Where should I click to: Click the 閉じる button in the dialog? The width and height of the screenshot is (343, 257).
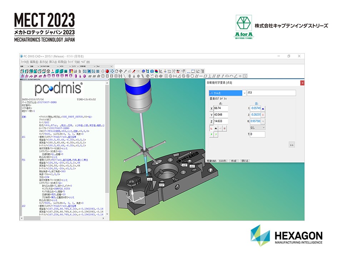245,161
